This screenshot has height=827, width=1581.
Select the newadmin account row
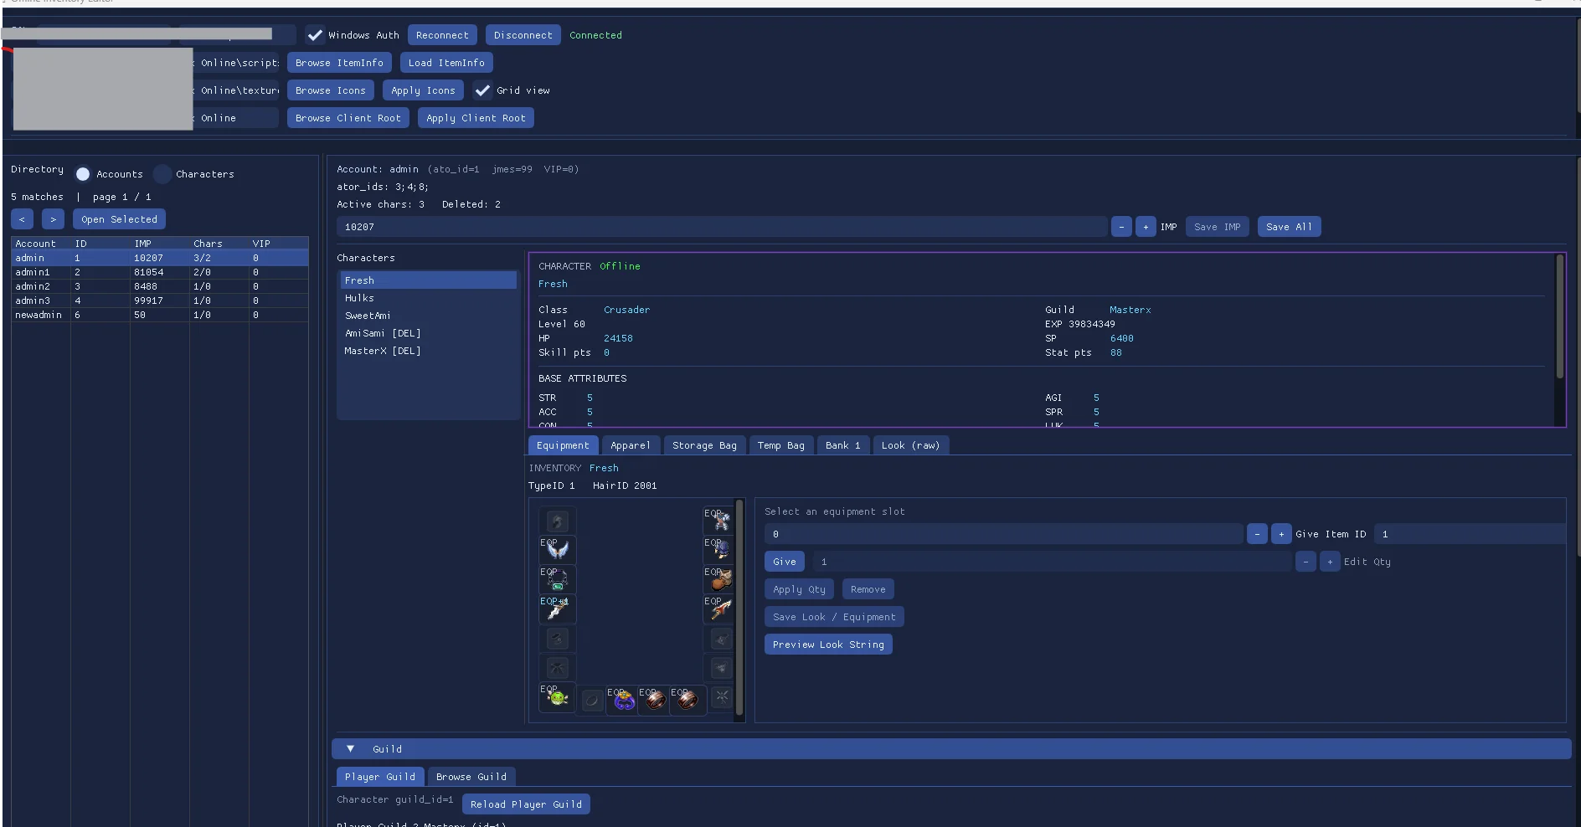(x=160, y=315)
